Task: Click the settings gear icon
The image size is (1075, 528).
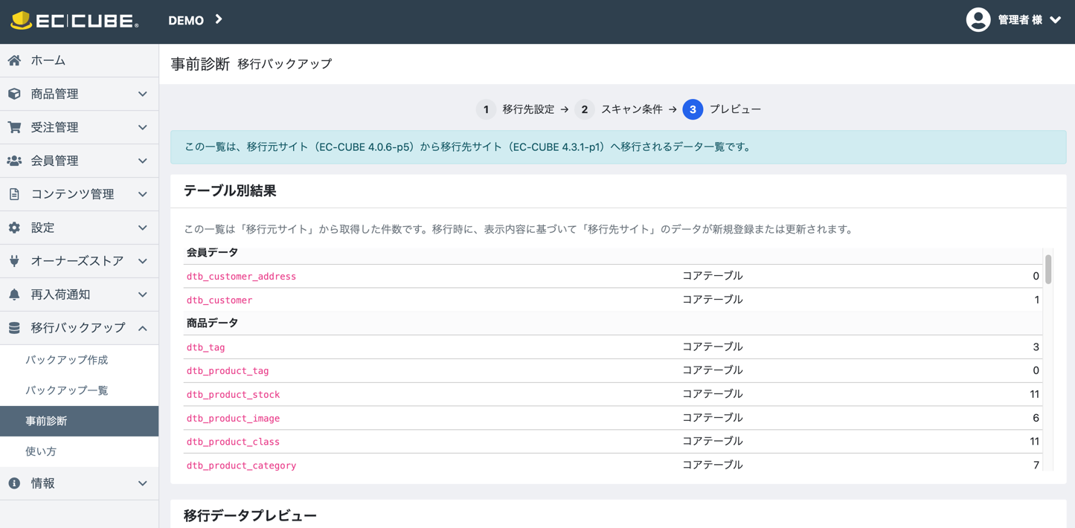Action: point(14,228)
